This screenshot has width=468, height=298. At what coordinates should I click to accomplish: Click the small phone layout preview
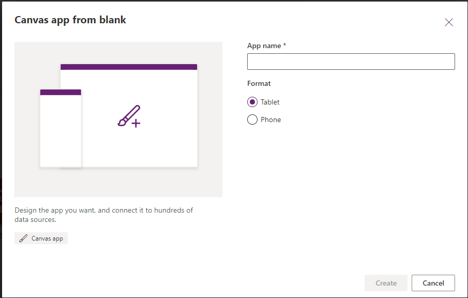click(x=61, y=128)
